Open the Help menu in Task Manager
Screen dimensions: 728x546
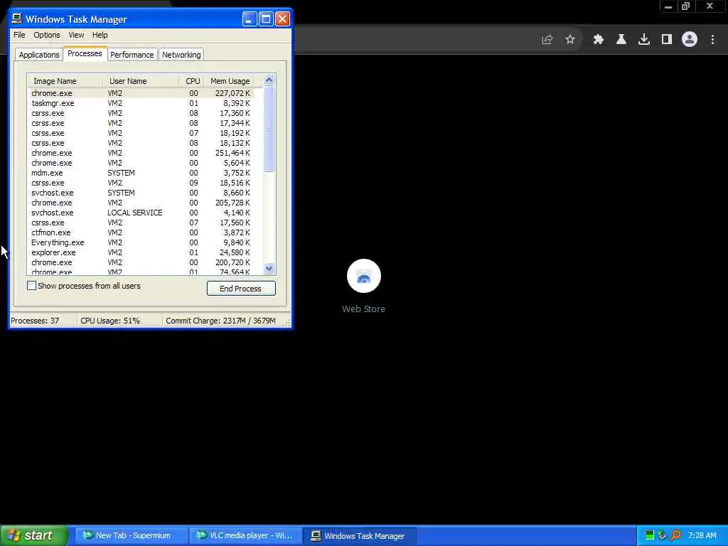pyautogui.click(x=100, y=35)
